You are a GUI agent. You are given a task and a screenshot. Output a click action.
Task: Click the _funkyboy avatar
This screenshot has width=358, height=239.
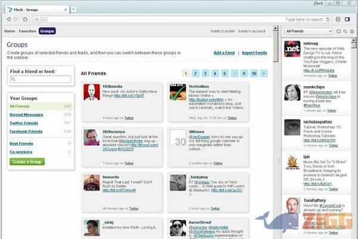(178, 183)
